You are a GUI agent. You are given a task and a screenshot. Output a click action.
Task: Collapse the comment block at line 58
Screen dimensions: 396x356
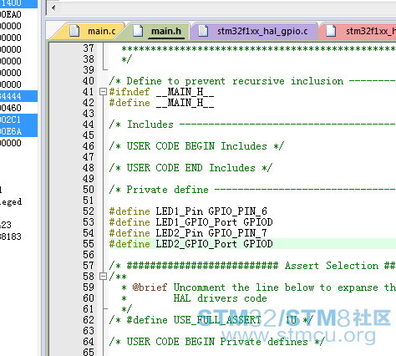click(103, 277)
